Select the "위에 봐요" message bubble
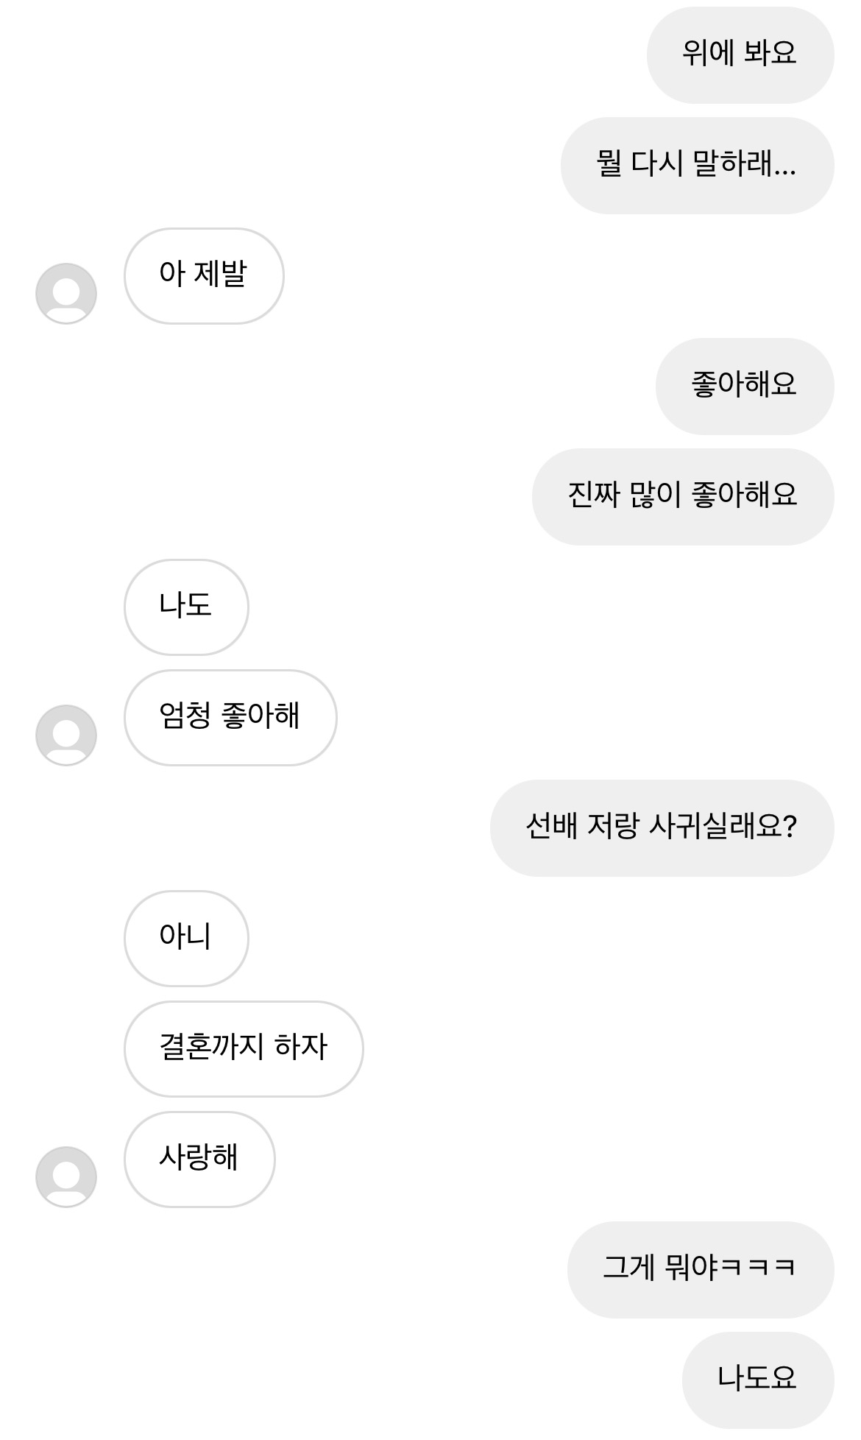Image resolution: width=861 pixels, height=1440 pixels. 740,54
